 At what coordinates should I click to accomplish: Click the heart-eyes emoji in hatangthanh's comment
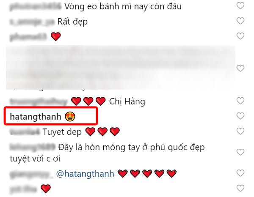[70, 117]
